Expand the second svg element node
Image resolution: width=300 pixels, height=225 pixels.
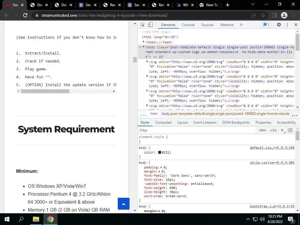147,76
